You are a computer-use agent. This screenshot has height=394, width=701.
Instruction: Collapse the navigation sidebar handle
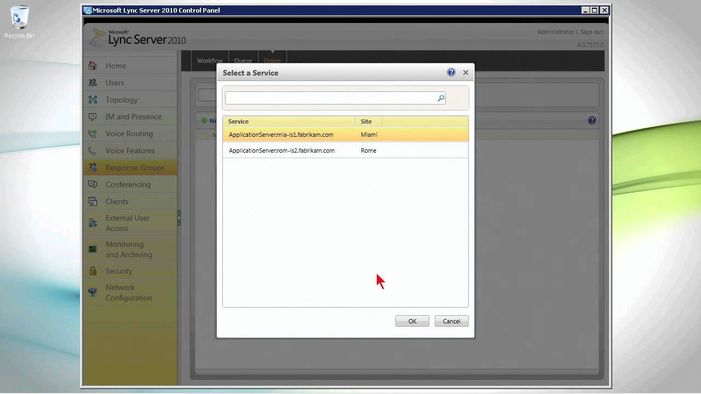[179, 218]
